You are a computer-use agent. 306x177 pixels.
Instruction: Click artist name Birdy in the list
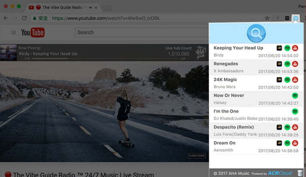click(218, 55)
